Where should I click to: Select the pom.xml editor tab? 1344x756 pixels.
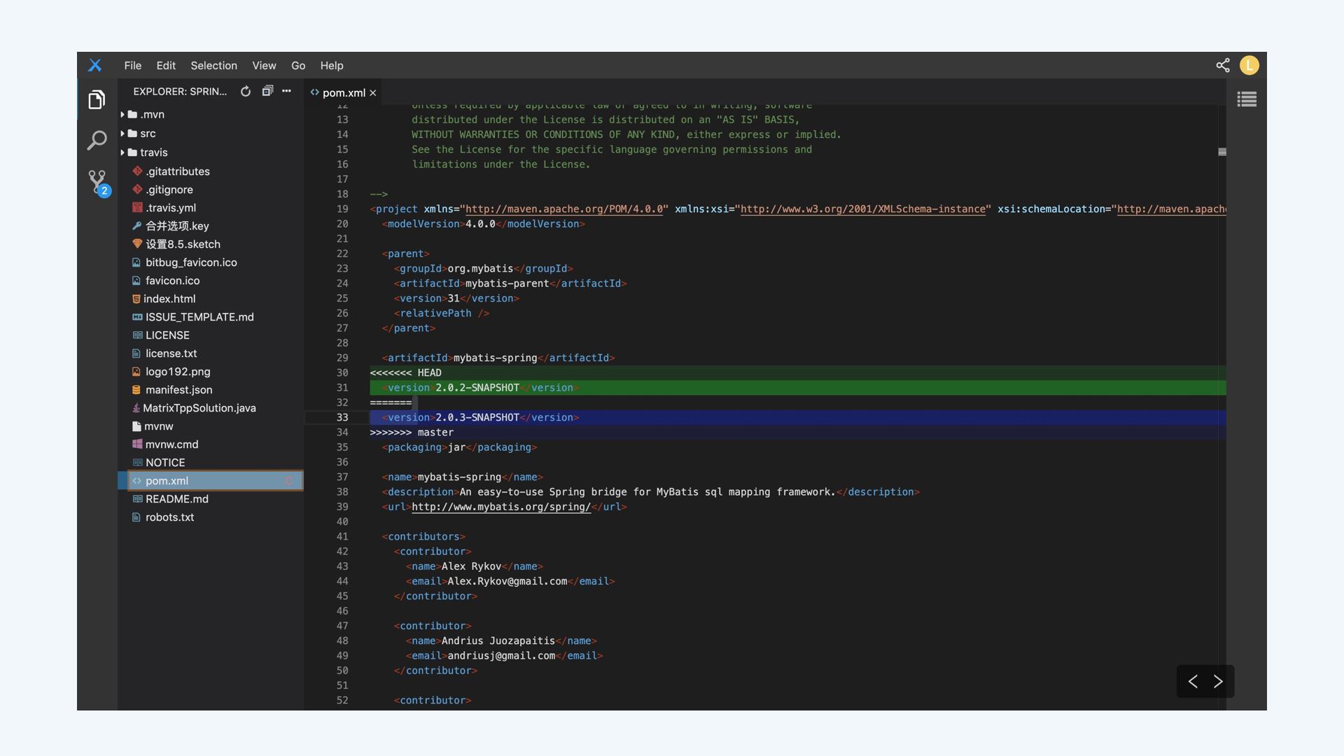pyautogui.click(x=344, y=92)
